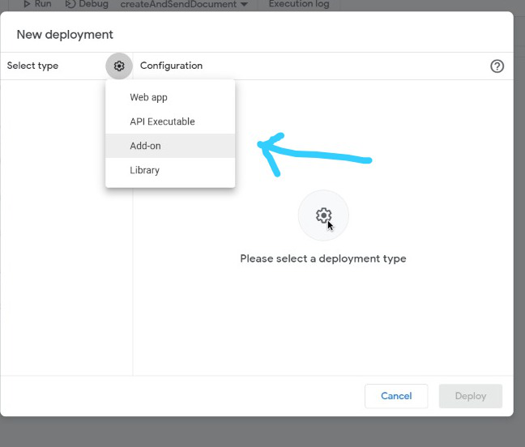Cancel the new deployment dialog

(396, 396)
